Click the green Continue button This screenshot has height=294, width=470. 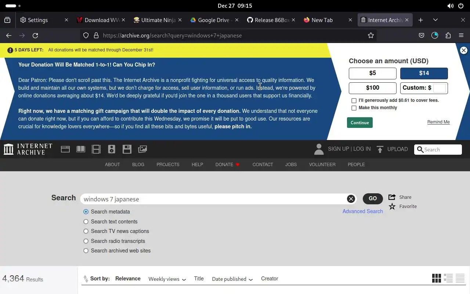360,122
